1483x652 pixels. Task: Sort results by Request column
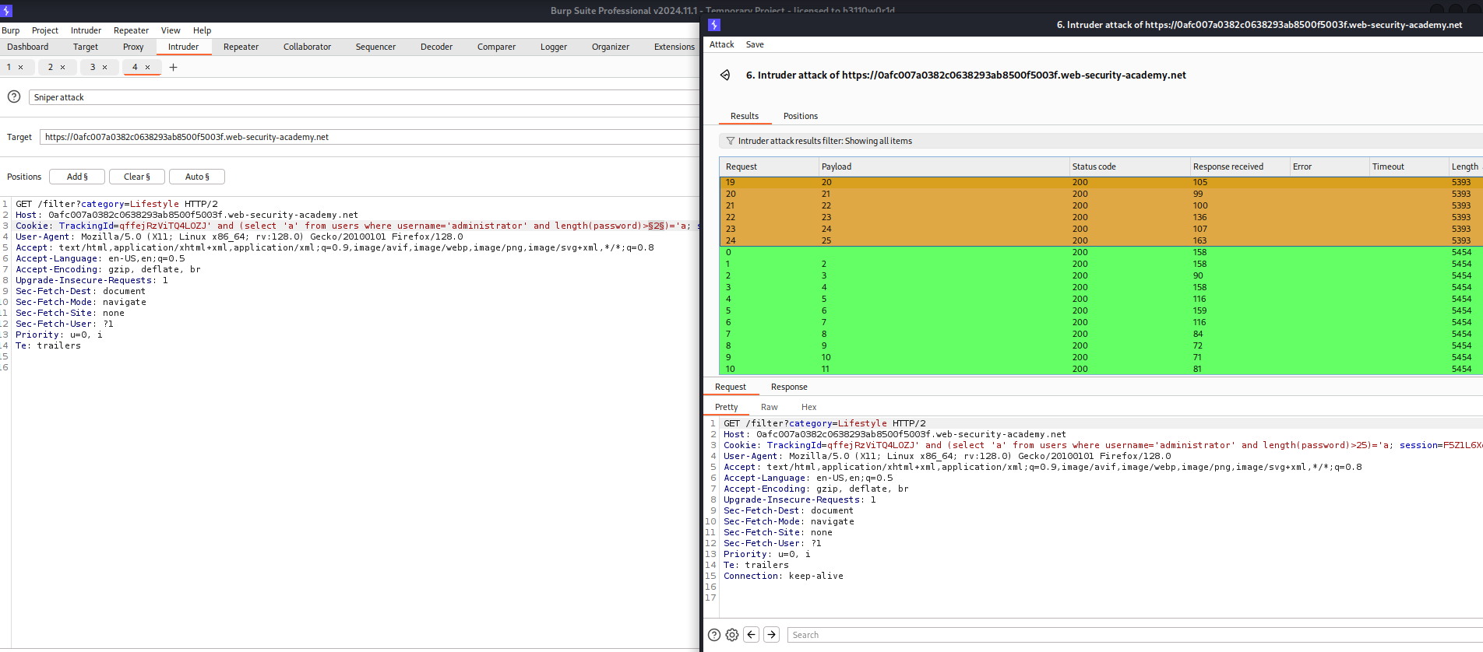click(770, 167)
